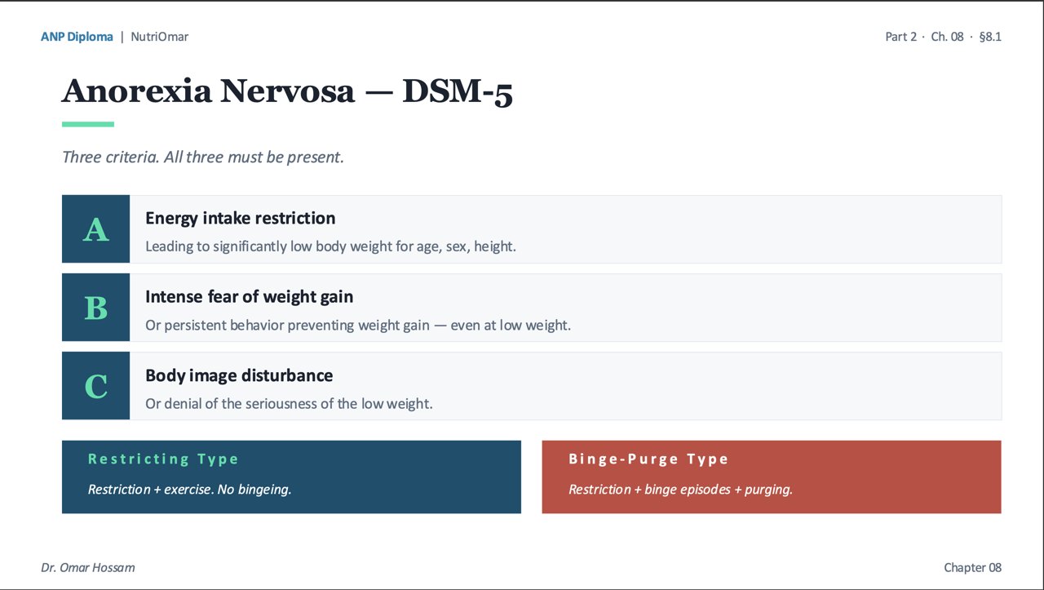This screenshot has height=590, width=1044.
Task: Click the letter A criterion badge
Action: pos(95,229)
